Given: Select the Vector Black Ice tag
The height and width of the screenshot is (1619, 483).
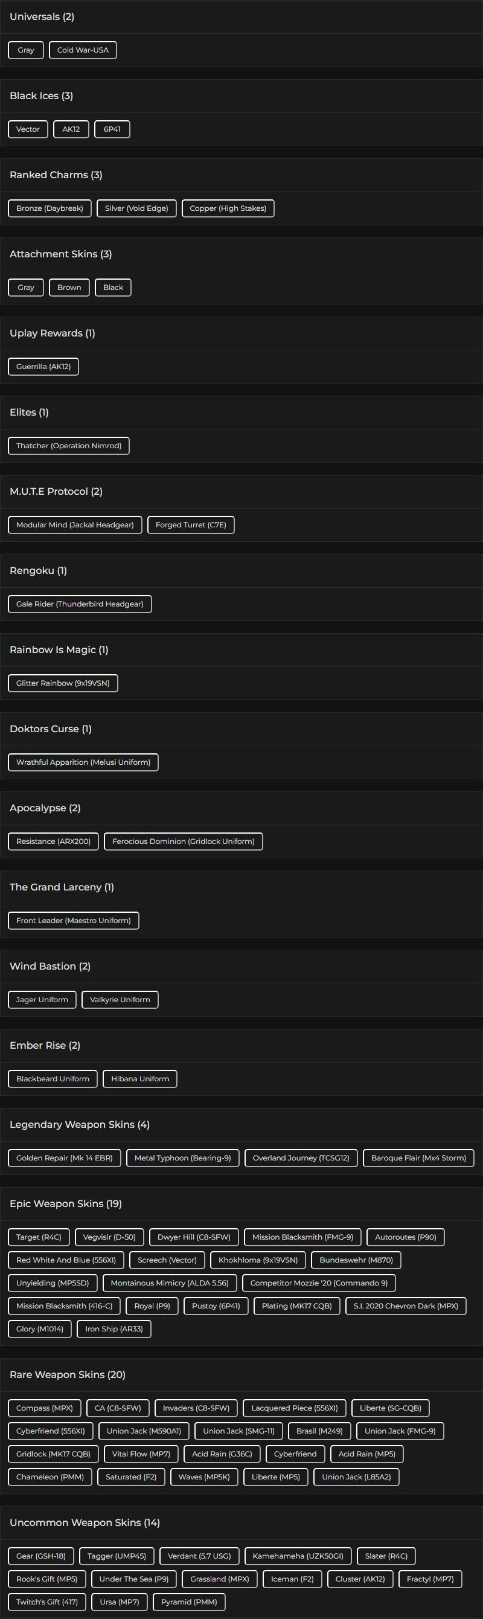Looking at the screenshot, I should pyautogui.click(x=28, y=129).
